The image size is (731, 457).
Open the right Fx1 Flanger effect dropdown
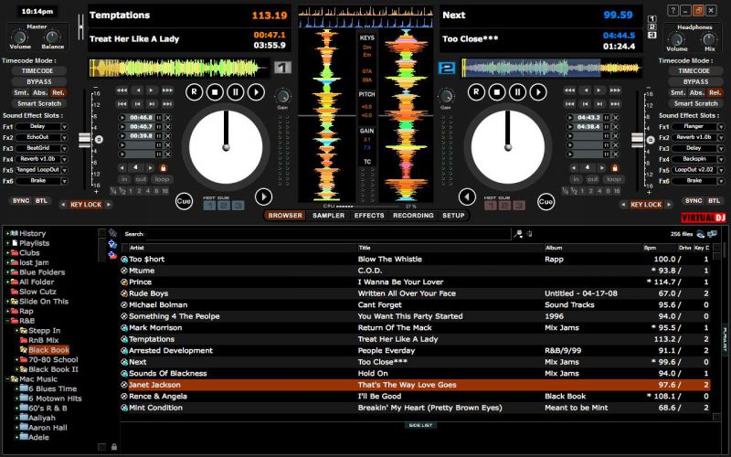721,126
